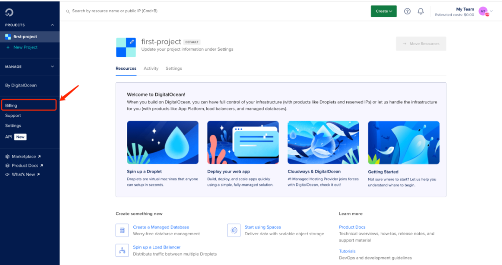Click the Spaces storage icon
502x265 pixels.
coord(233,230)
